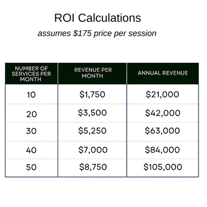The height and width of the screenshot is (207, 207).
Task: Select the cell showing 40 services
Action: [x=31, y=150]
